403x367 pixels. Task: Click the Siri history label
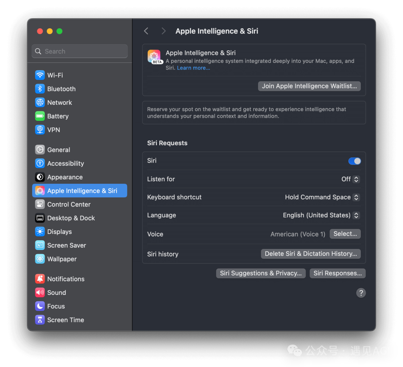click(x=163, y=254)
